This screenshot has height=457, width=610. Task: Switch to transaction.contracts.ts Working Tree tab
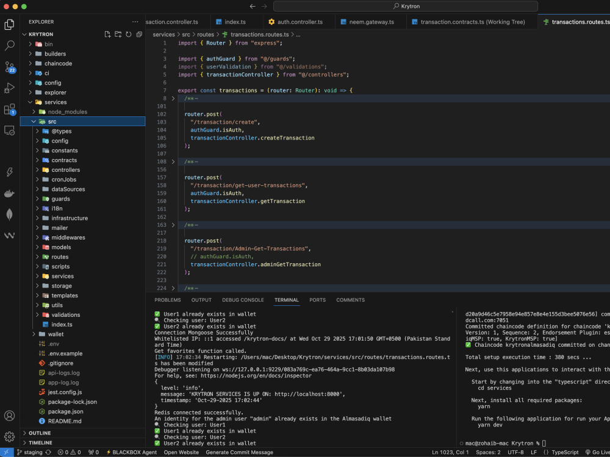472,22
